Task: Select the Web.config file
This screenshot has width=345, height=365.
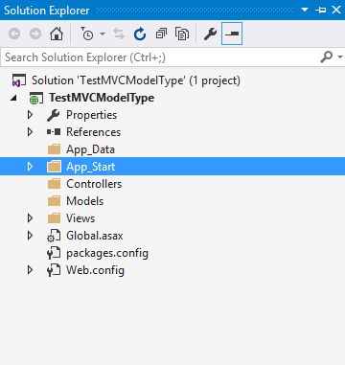Action: [x=95, y=270]
